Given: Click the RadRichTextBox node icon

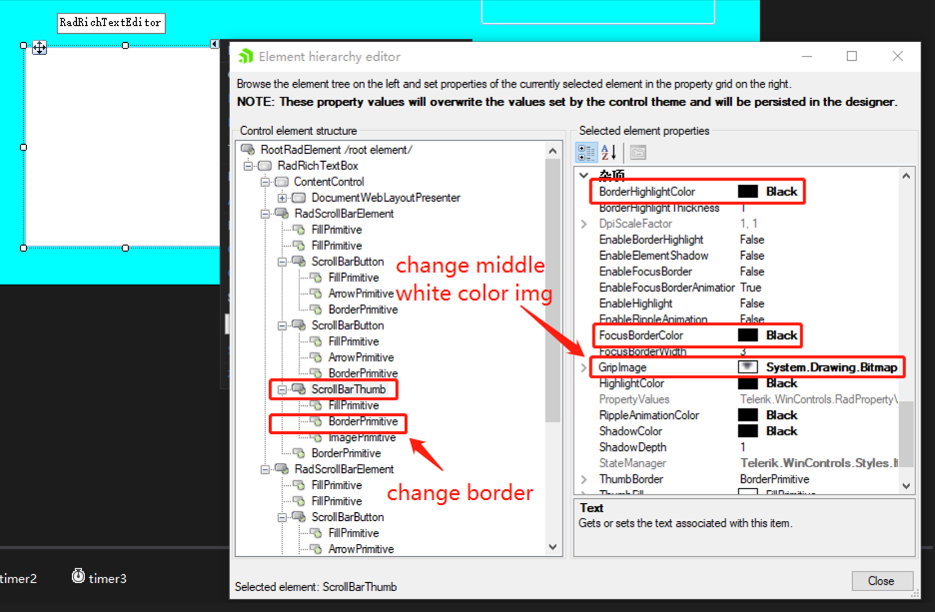Looking at the screenshot, I should (x=265, y=166).
